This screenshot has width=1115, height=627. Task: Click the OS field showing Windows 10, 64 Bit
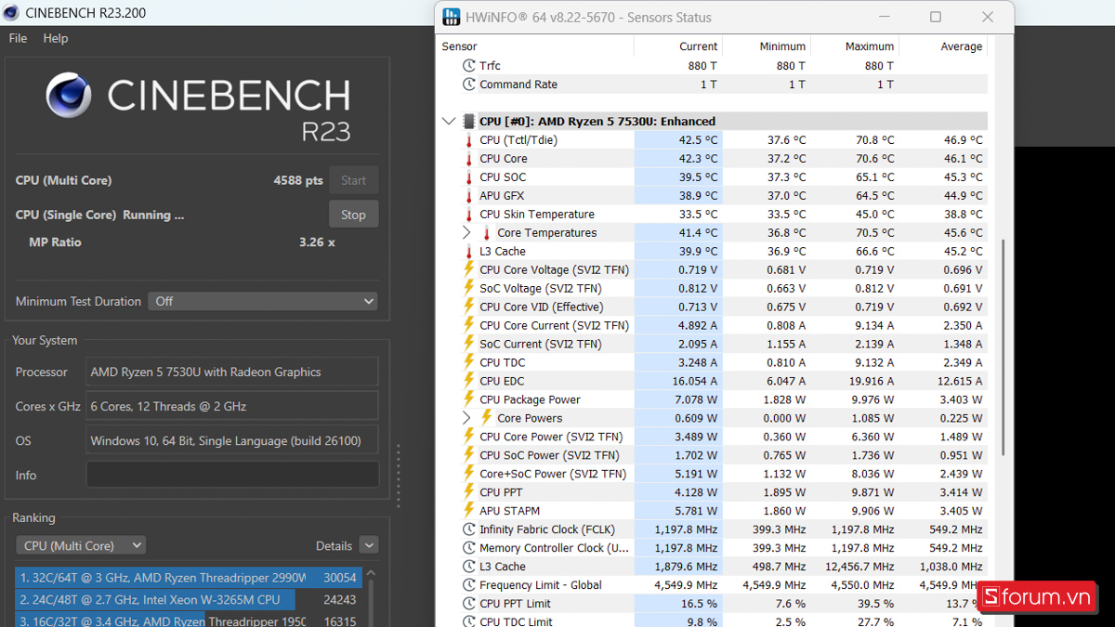point(232,440)
